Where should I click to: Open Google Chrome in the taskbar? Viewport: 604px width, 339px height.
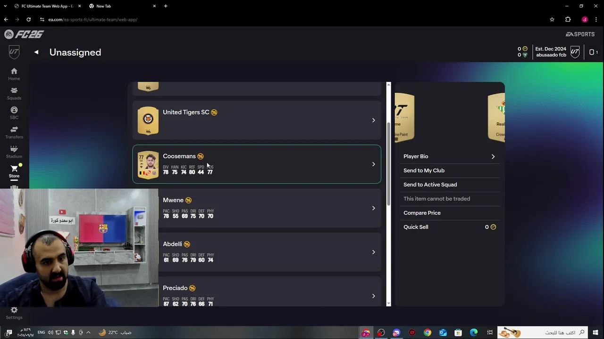[x=427, y=332]
